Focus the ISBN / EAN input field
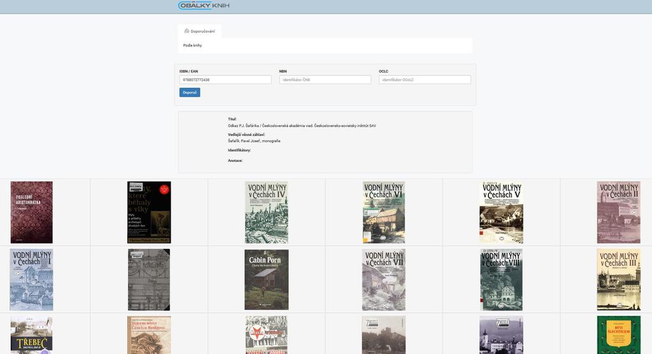Image resolution: width=652 pixels, height=354 pixels. (x=225, y=80)
